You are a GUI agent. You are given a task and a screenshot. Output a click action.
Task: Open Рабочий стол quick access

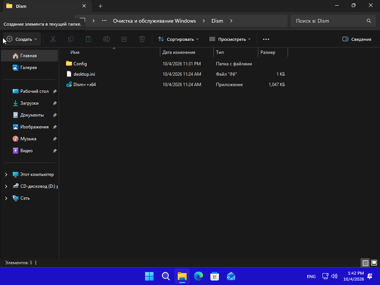tap(29, 91)
